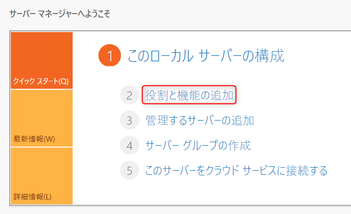Select 管理するサーバーの追加 link
This screenshot has height=214, width=351.
pos(199,121)
